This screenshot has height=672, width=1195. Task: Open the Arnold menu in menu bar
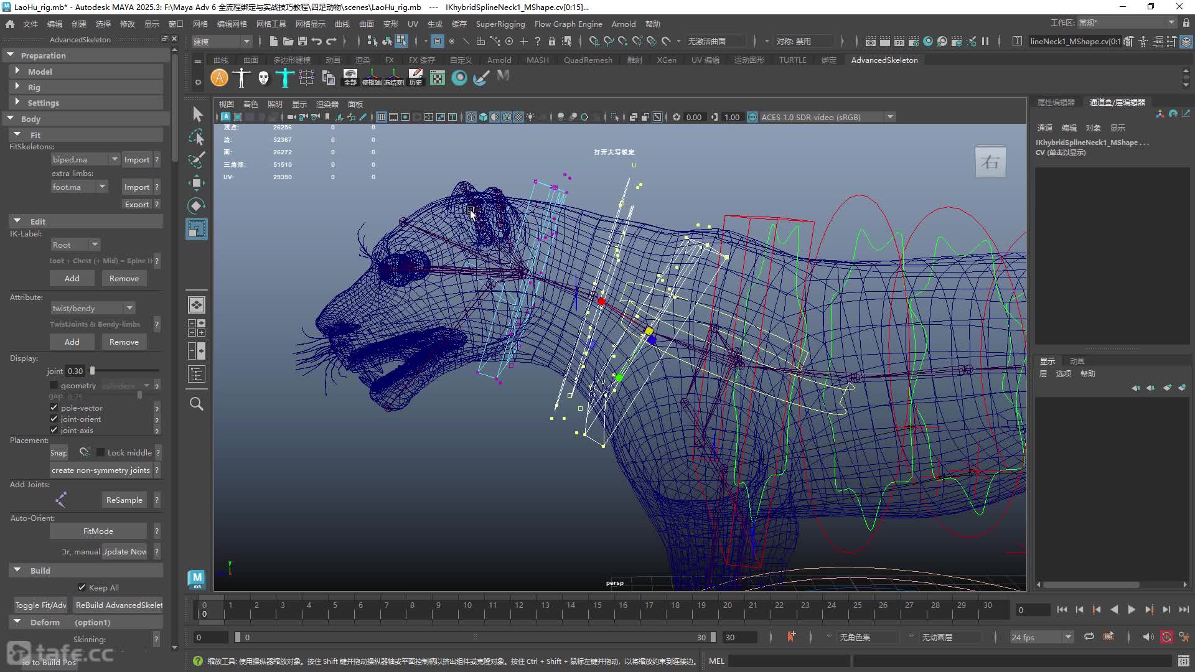click(623, 24)
